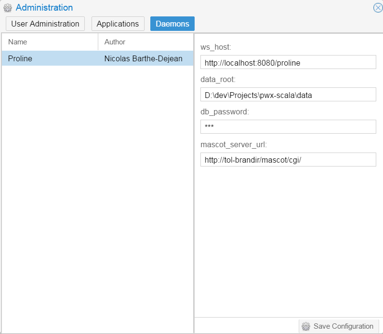
Task: Click the db_password label
Action: tap(225, 112)
